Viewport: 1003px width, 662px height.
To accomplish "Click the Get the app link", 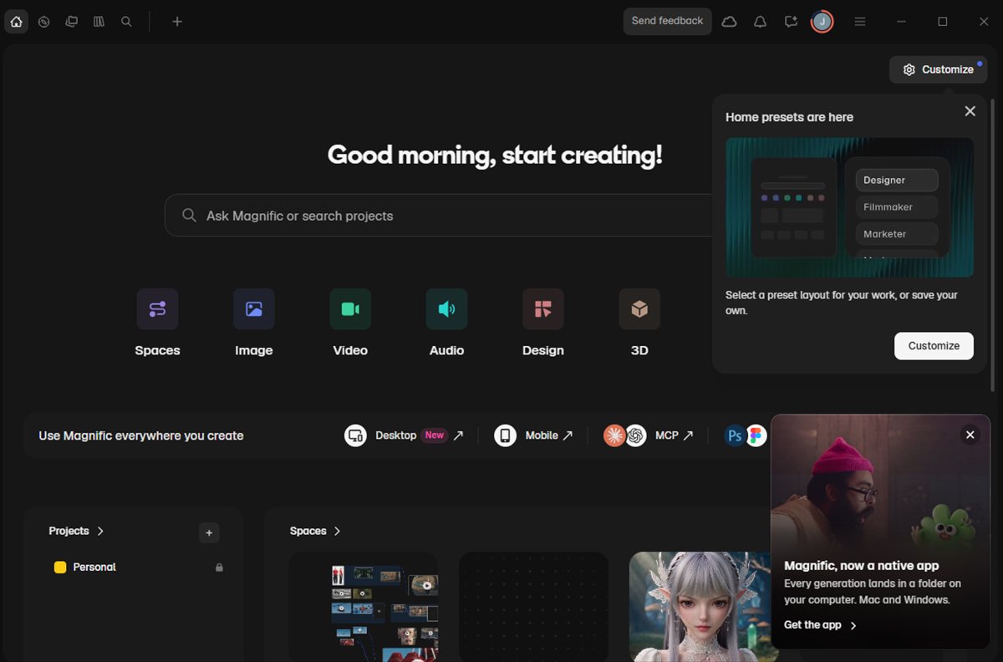I will pos(820,625).
